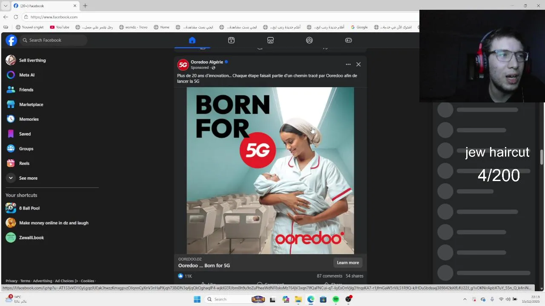
Task: Go back in the browser
Action: coord(6,17)
